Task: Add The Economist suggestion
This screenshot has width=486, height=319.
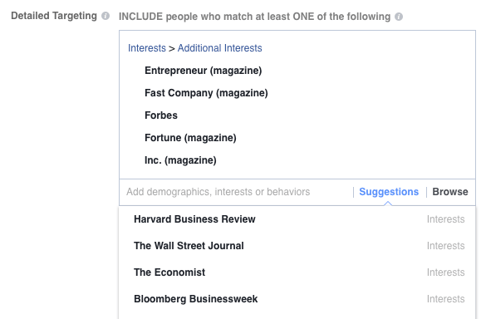Action: click(x=297, y=272)
